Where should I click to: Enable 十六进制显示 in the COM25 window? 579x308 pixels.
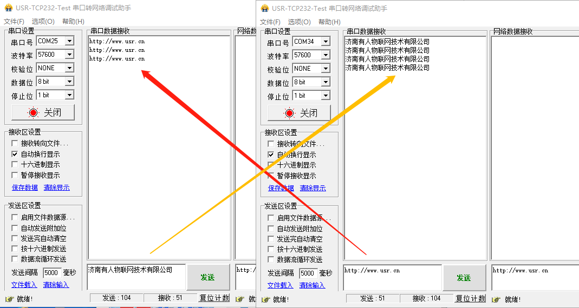pyautogui.click(x=15, y=164)
